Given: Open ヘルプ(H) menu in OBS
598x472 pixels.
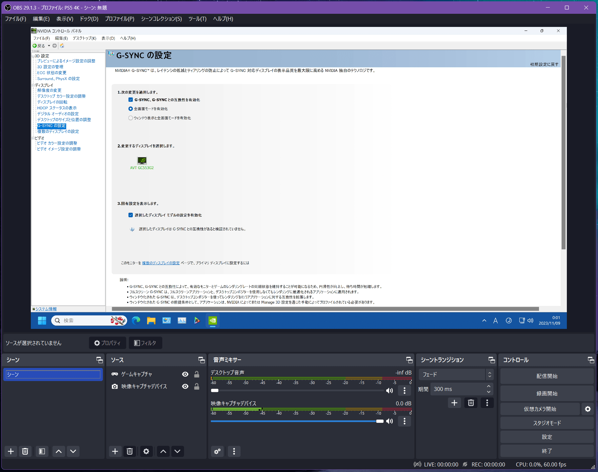Looking at the screenshot, I should [x=223, y=19].
